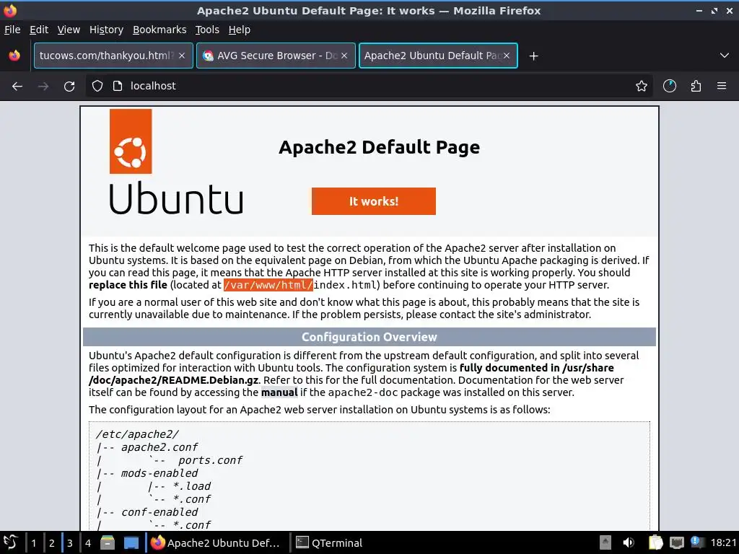Expand the list all tabs chevron
The width and height of the screenshot is (739, 554).
725,56
